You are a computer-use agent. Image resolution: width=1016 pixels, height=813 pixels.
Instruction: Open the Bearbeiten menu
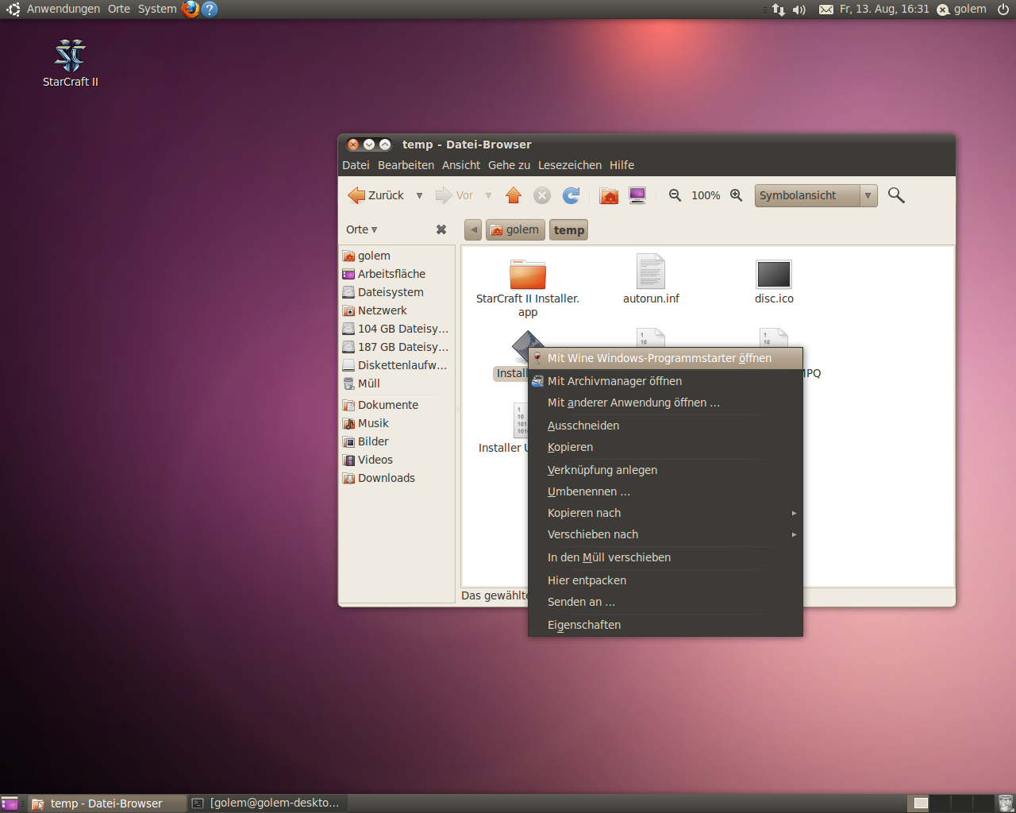click(x=406, y=165)
